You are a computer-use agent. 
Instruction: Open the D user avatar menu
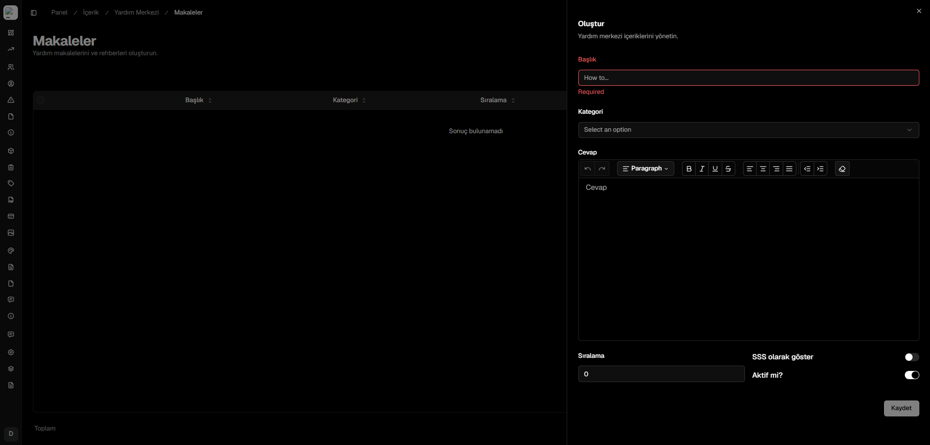click(x=11, y=434)
